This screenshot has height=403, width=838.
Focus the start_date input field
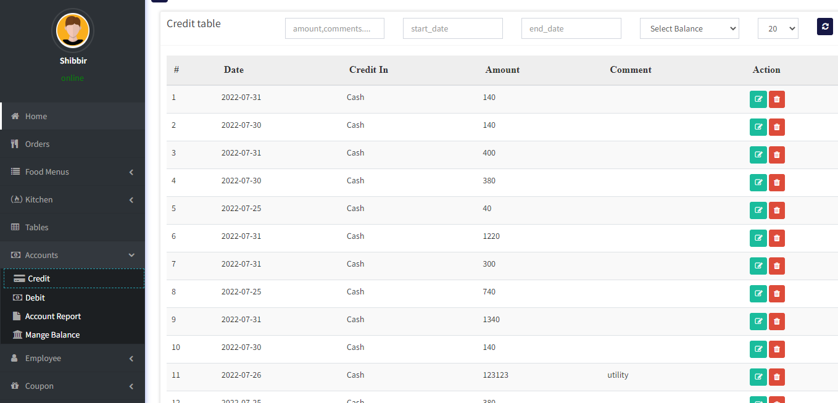(x=453, y=28)
